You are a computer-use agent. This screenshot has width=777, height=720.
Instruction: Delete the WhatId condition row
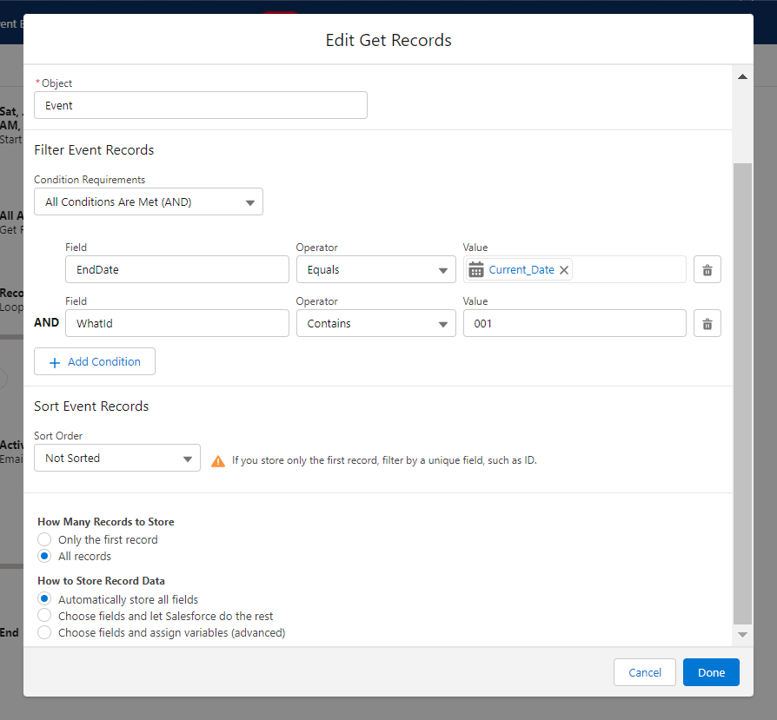pos(707,324)
